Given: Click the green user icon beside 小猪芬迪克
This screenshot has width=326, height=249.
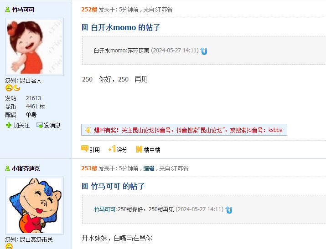Looking at the screenshot, I should coord(7,168).
